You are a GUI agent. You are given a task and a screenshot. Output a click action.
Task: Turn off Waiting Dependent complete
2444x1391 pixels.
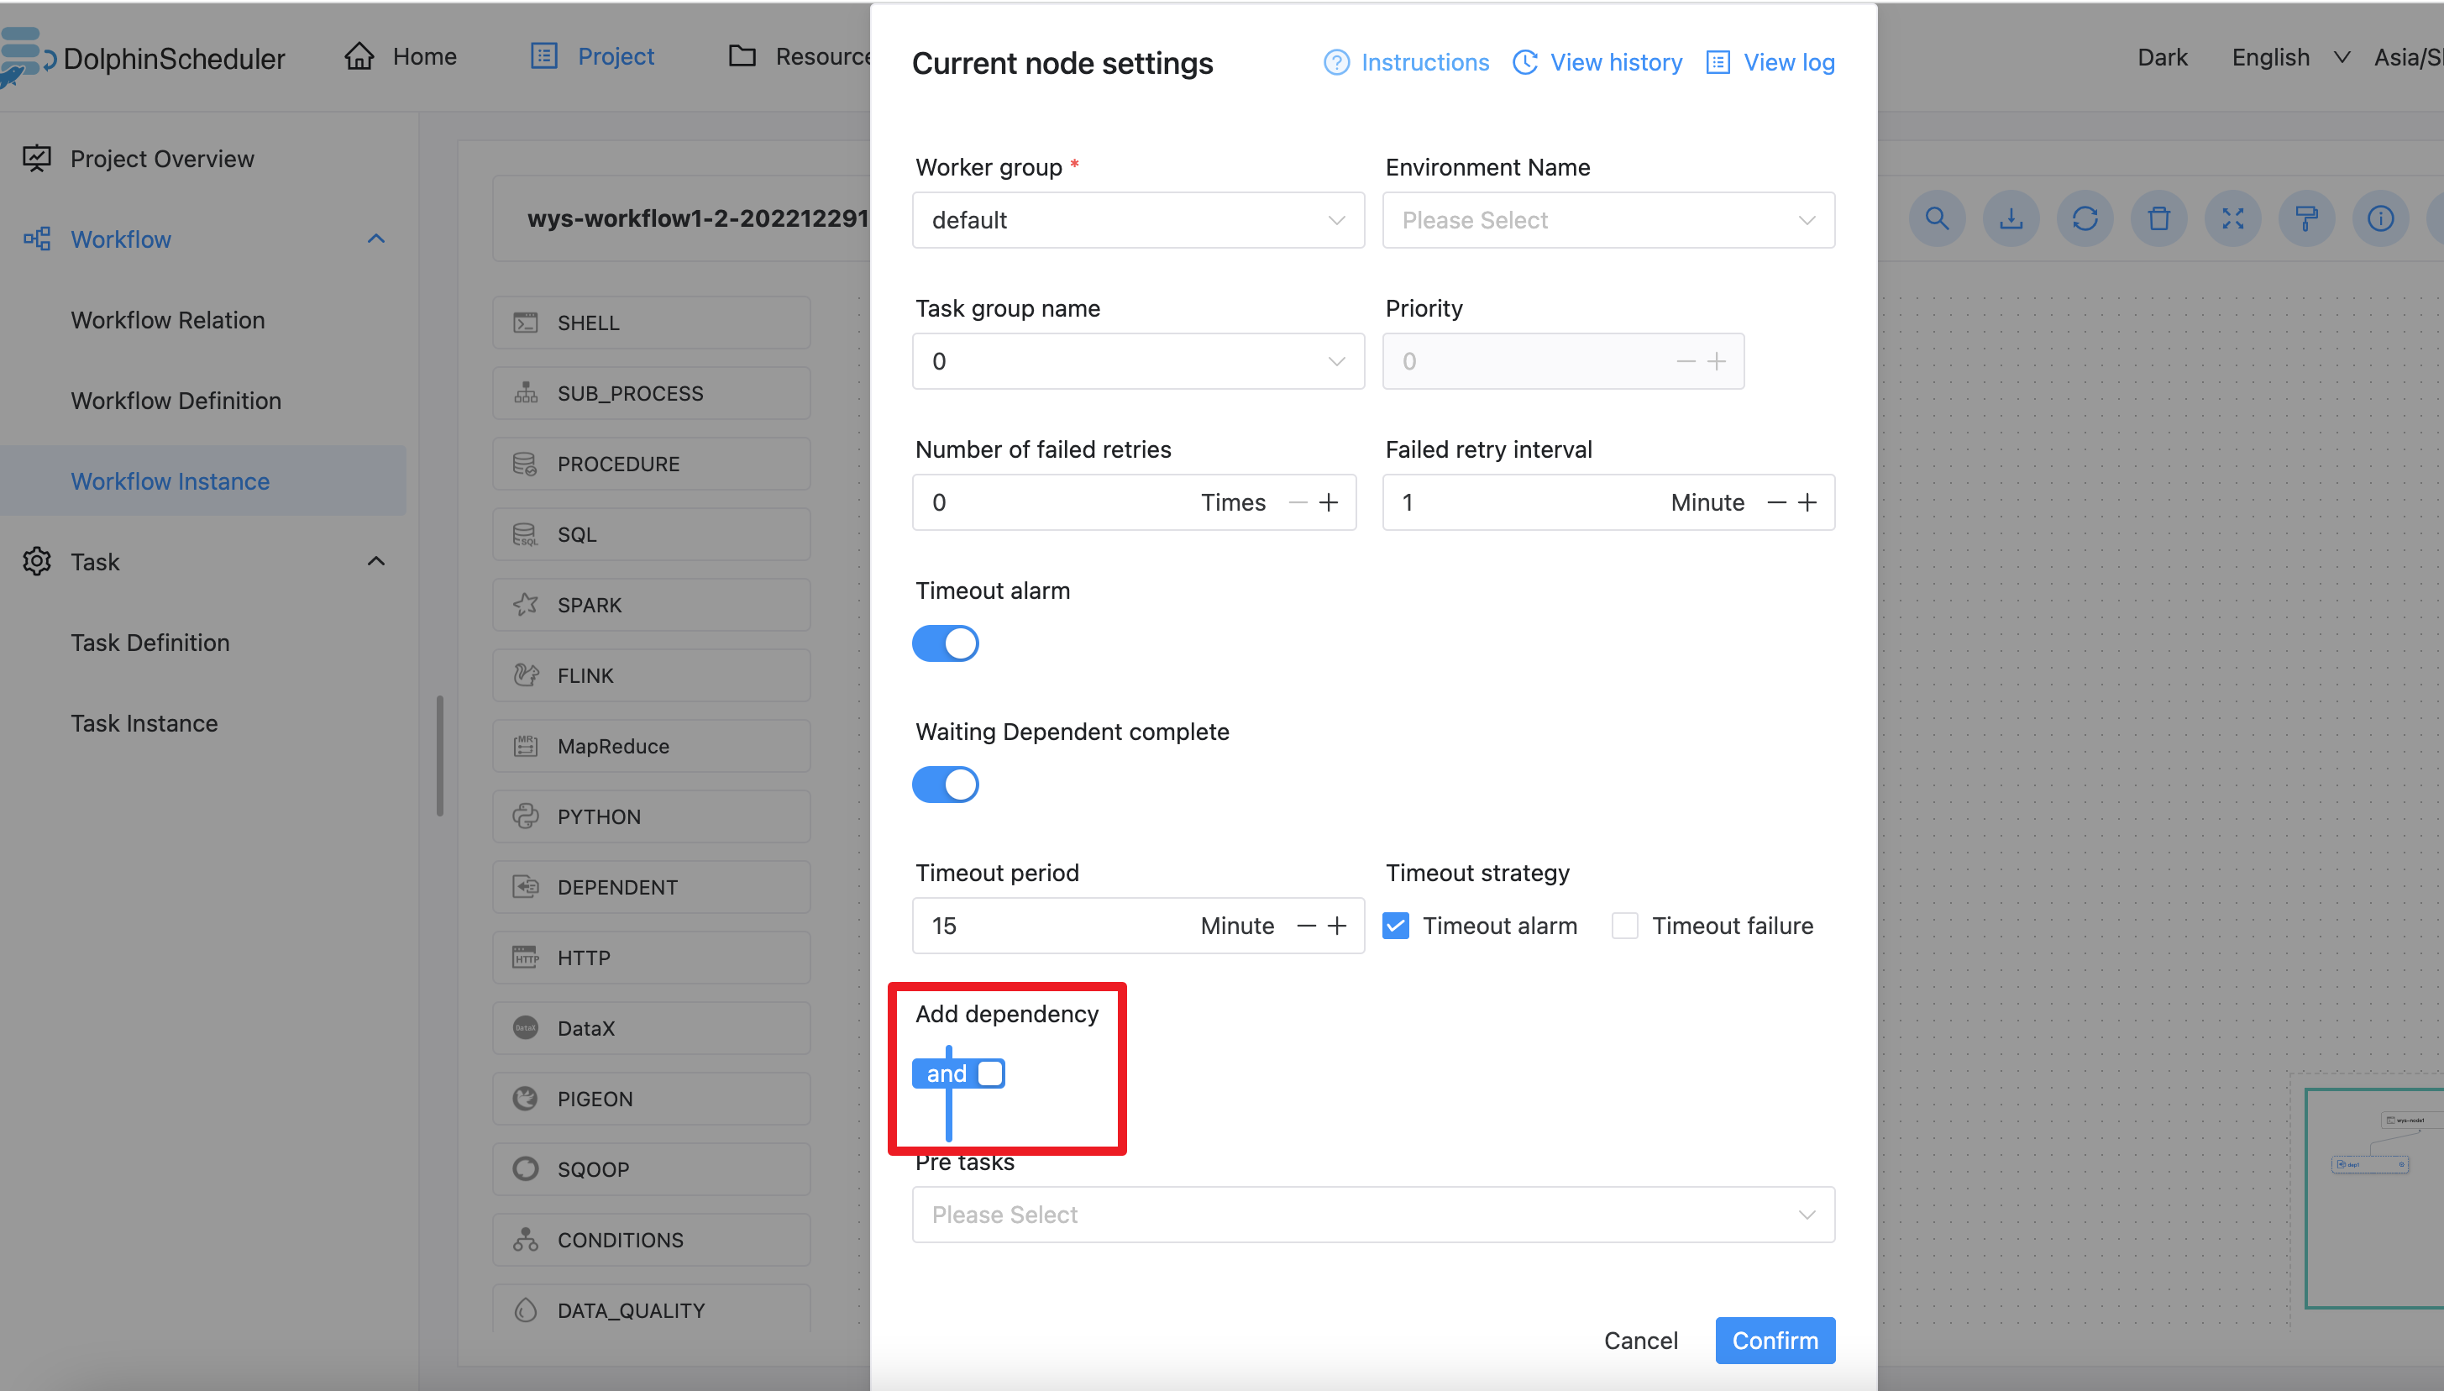pyautogui.click(x=945, y=785)
